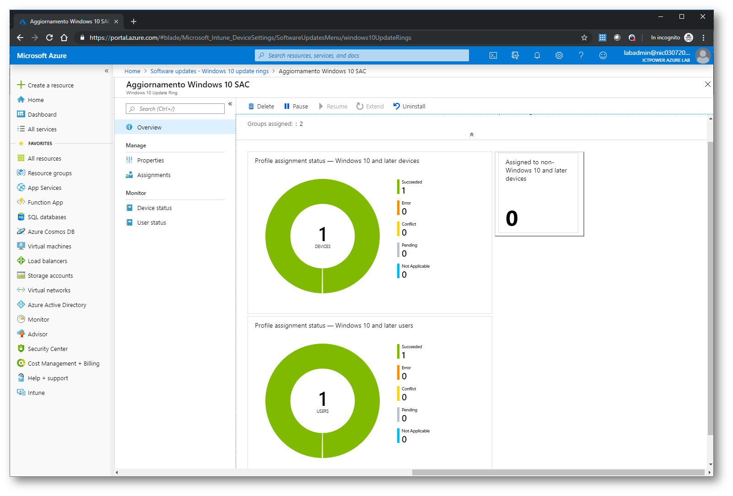Open All services list
This screenshot has width=733, height=496.
pos(42,129)
